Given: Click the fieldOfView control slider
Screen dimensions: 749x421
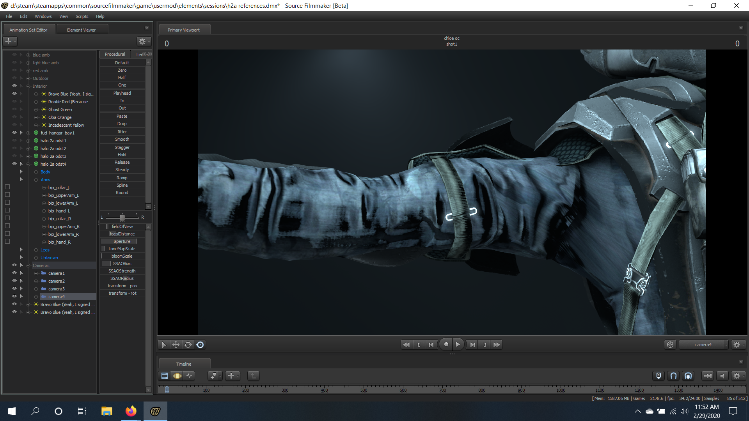Looking at the screenshot, I should 122,226.
